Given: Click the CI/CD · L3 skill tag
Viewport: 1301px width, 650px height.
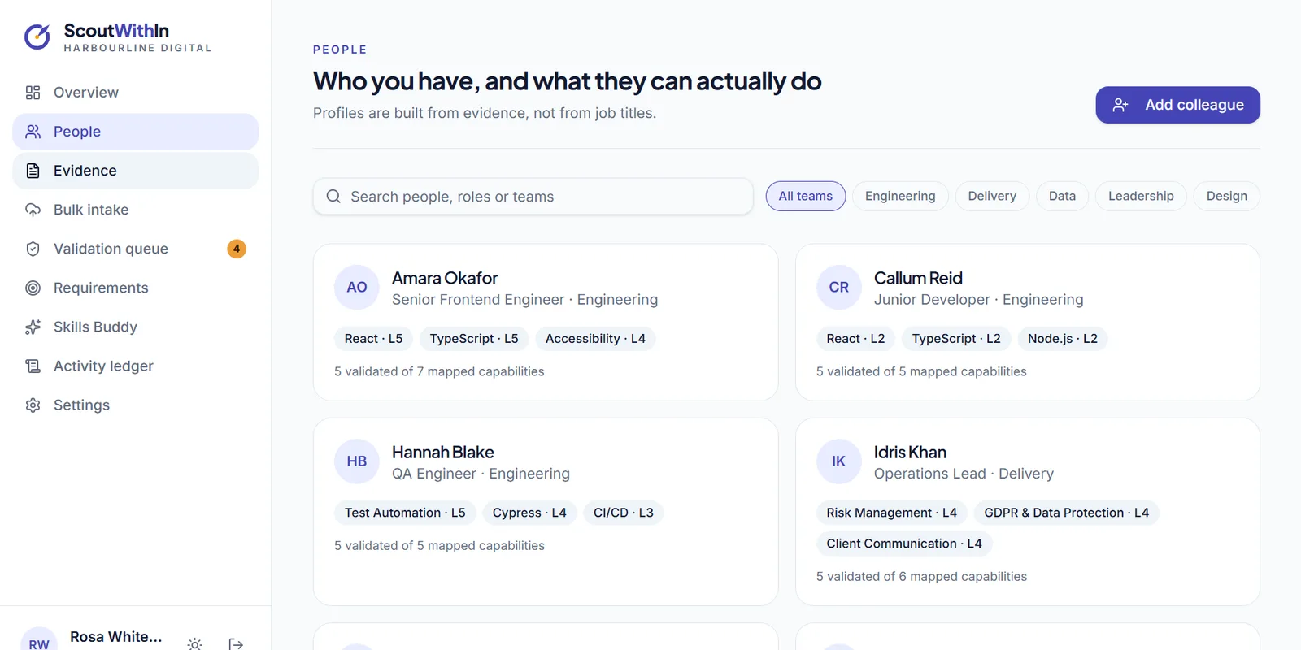Looking at the screenshot, I should [624, 513].
